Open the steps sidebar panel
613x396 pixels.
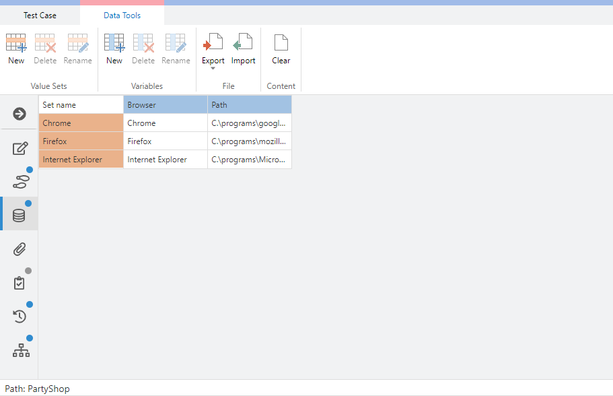click(20, 181)
